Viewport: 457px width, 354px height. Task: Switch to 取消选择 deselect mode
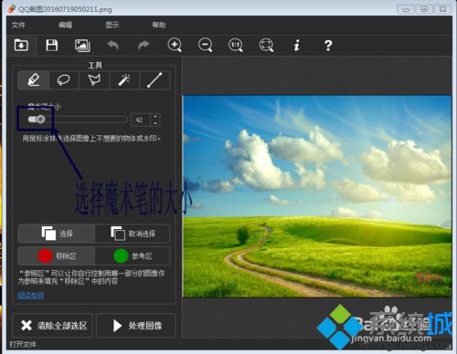(133, 234)
